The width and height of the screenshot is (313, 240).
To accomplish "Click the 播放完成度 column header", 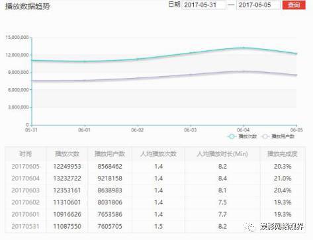I will (x=283, y=154).
